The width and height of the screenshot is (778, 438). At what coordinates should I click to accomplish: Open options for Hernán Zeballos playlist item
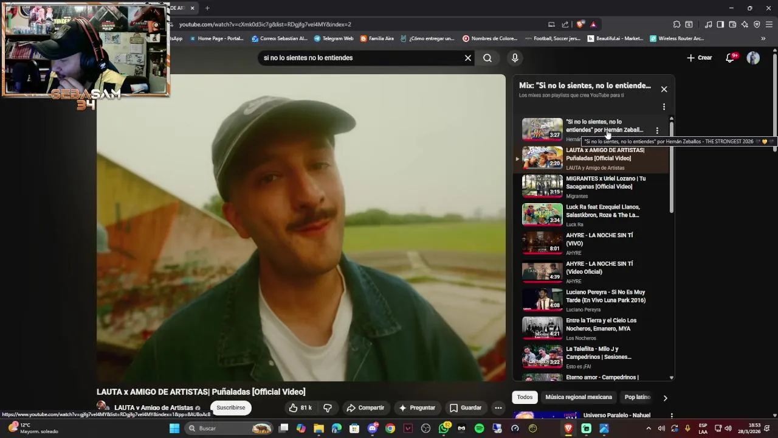657,130
